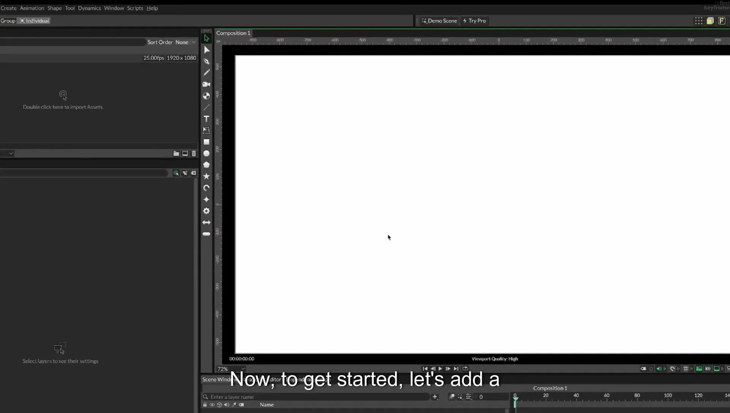Select the Line tool
The width and height of the screenshot is (730, 413).
point(206,107)
